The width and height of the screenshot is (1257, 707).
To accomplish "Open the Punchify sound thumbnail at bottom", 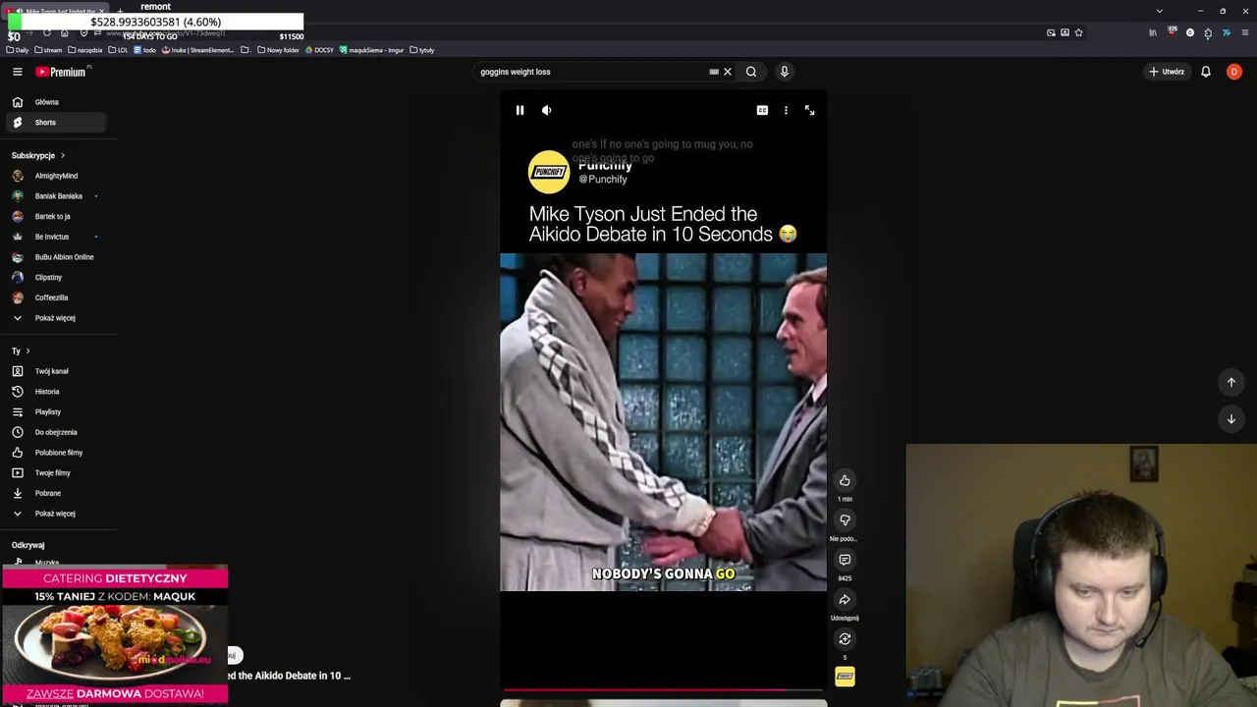I will click(845, 677).
